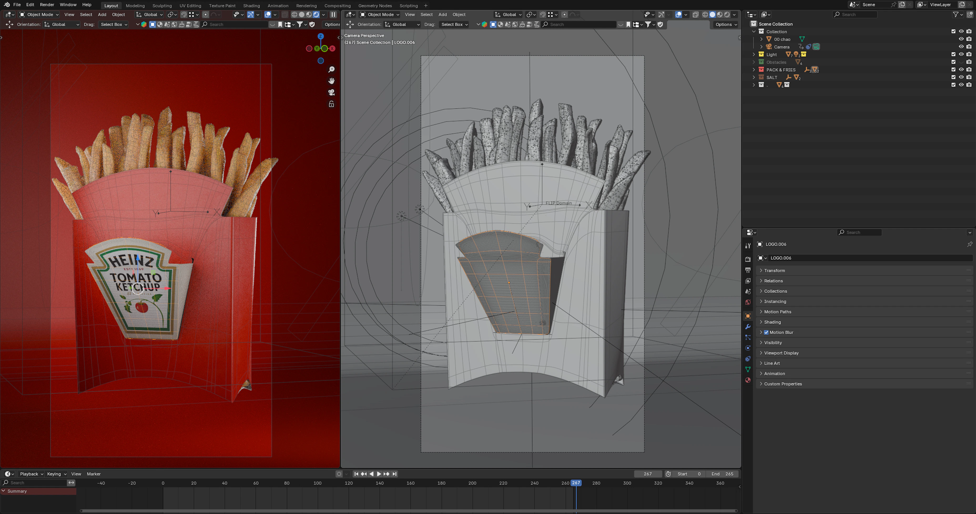Click the New Collection icon in the outliner
The width and height of the screenshot is (976, 514).
point(970,14)
